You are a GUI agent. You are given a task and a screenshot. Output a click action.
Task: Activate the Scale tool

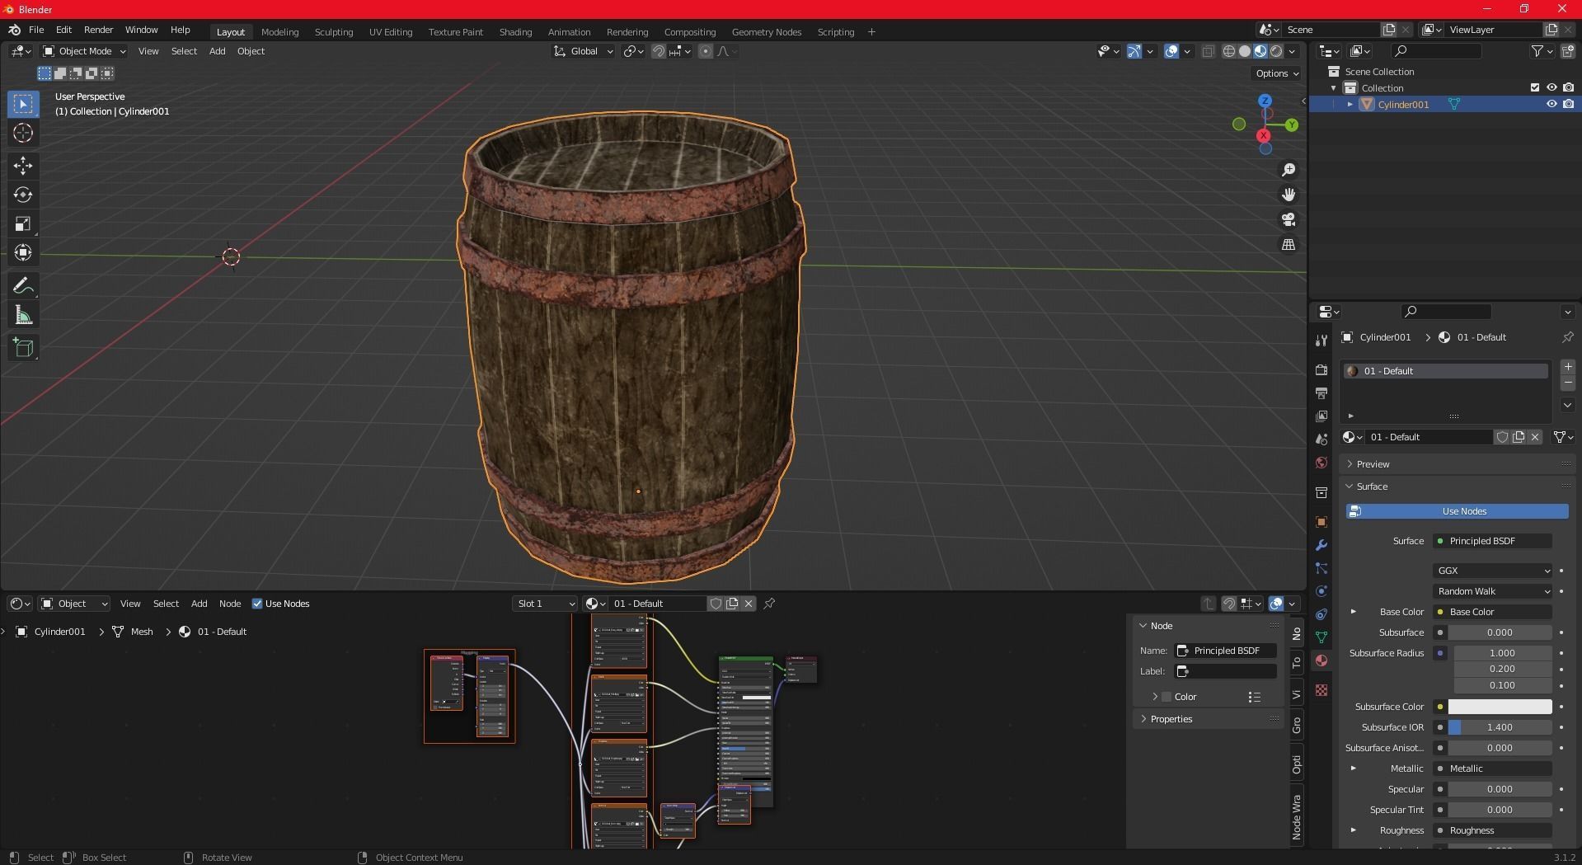click(x=23, y=223)
